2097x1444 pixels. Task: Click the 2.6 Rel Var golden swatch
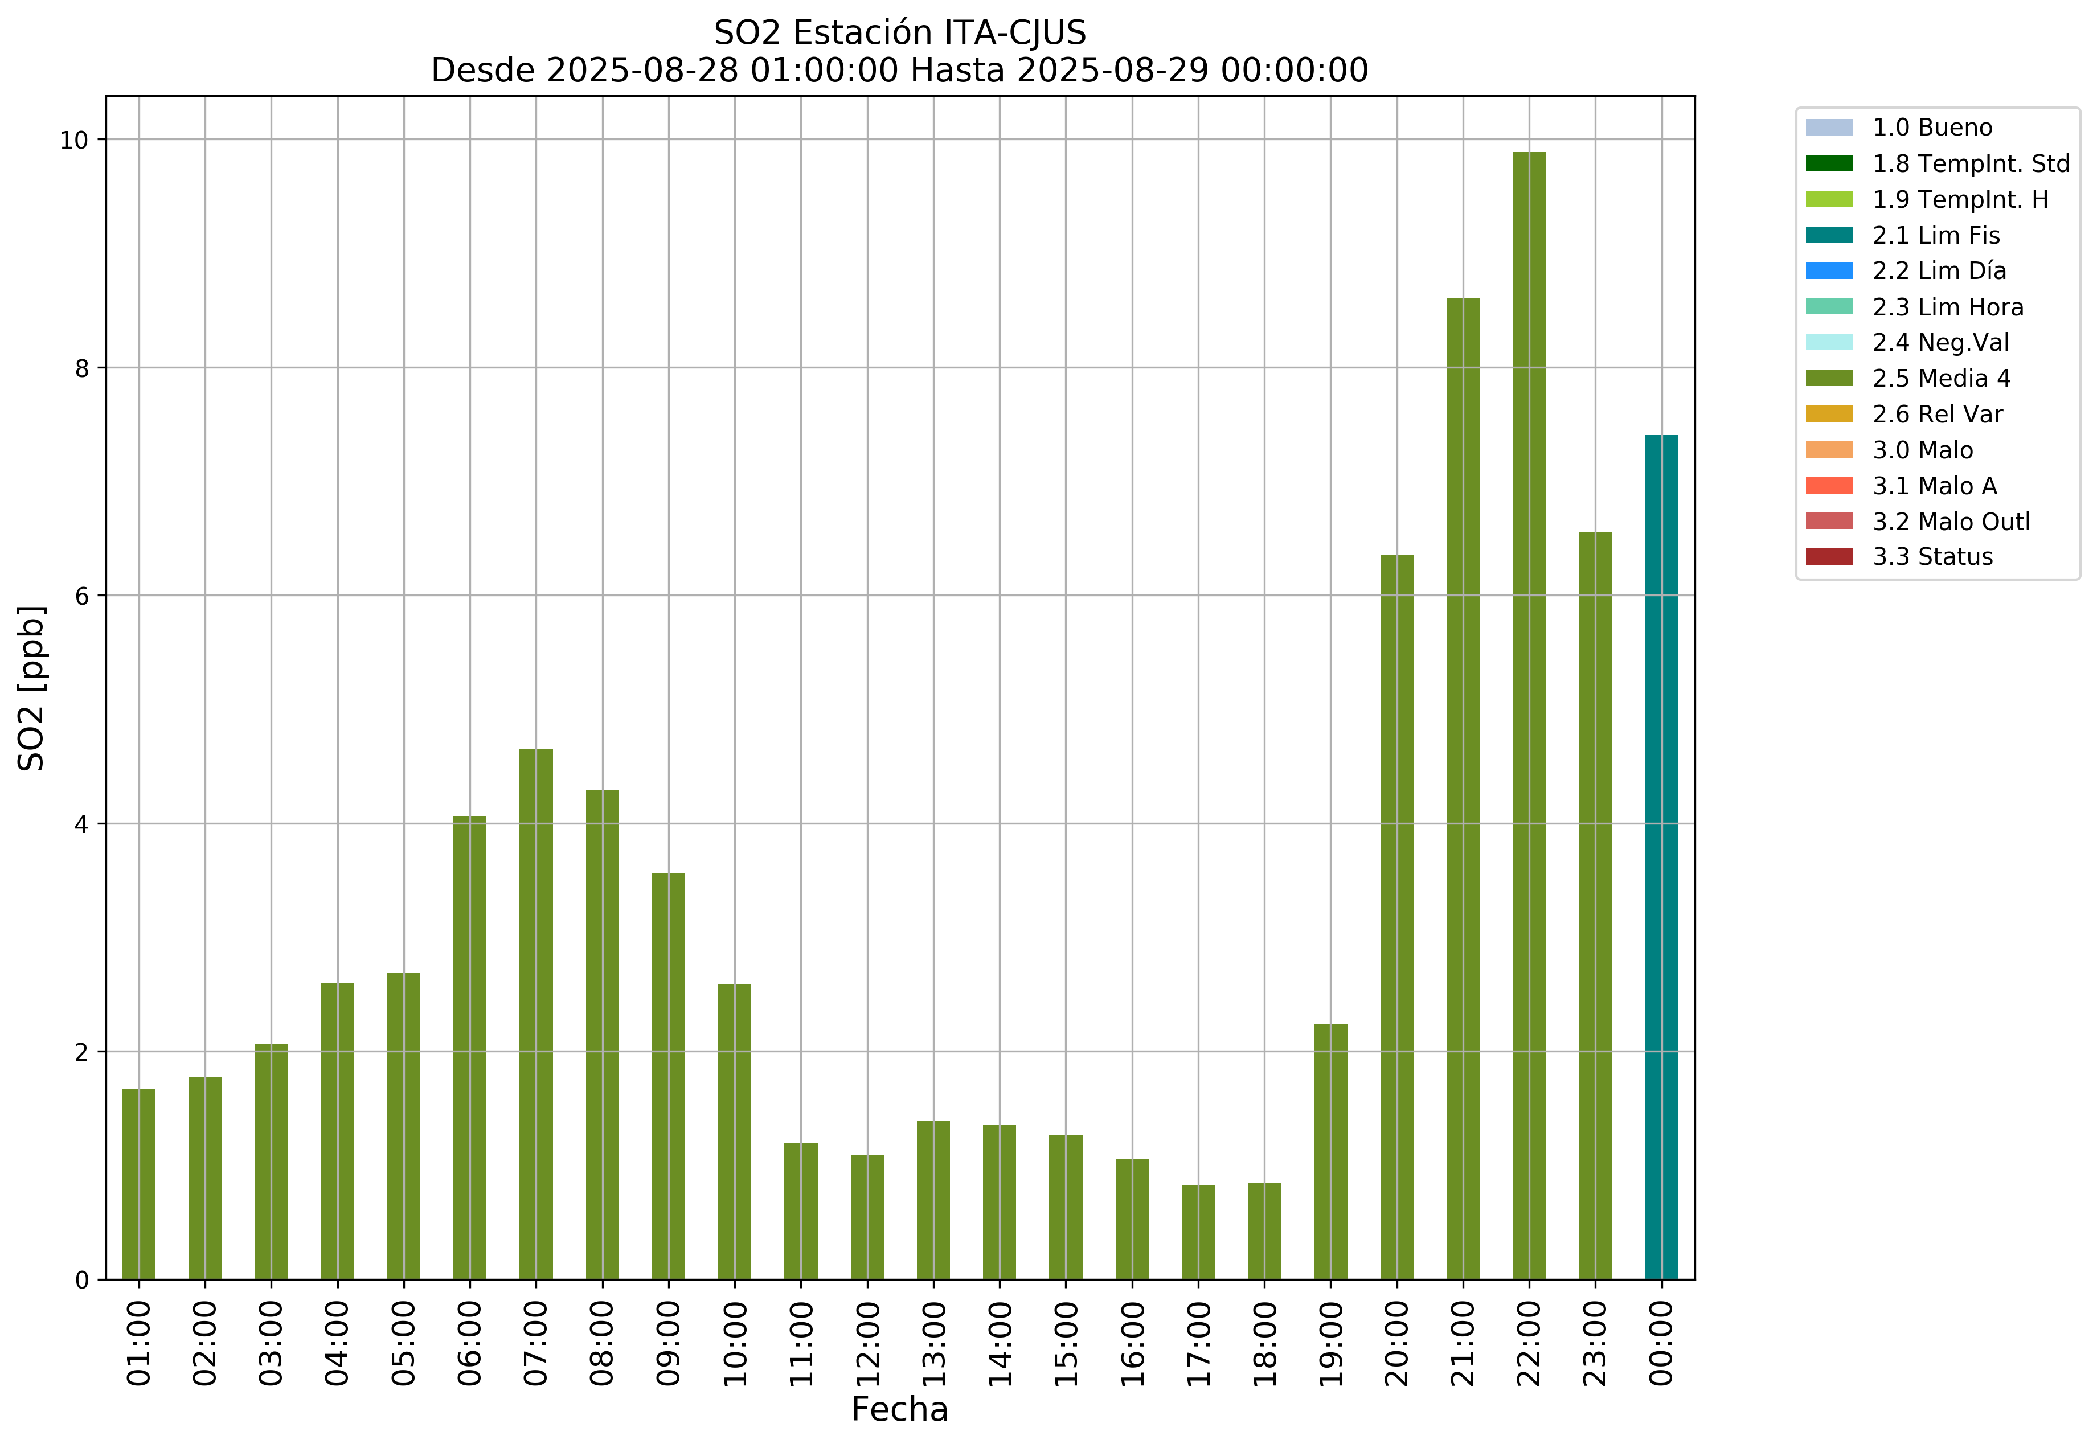[1828, 415]
